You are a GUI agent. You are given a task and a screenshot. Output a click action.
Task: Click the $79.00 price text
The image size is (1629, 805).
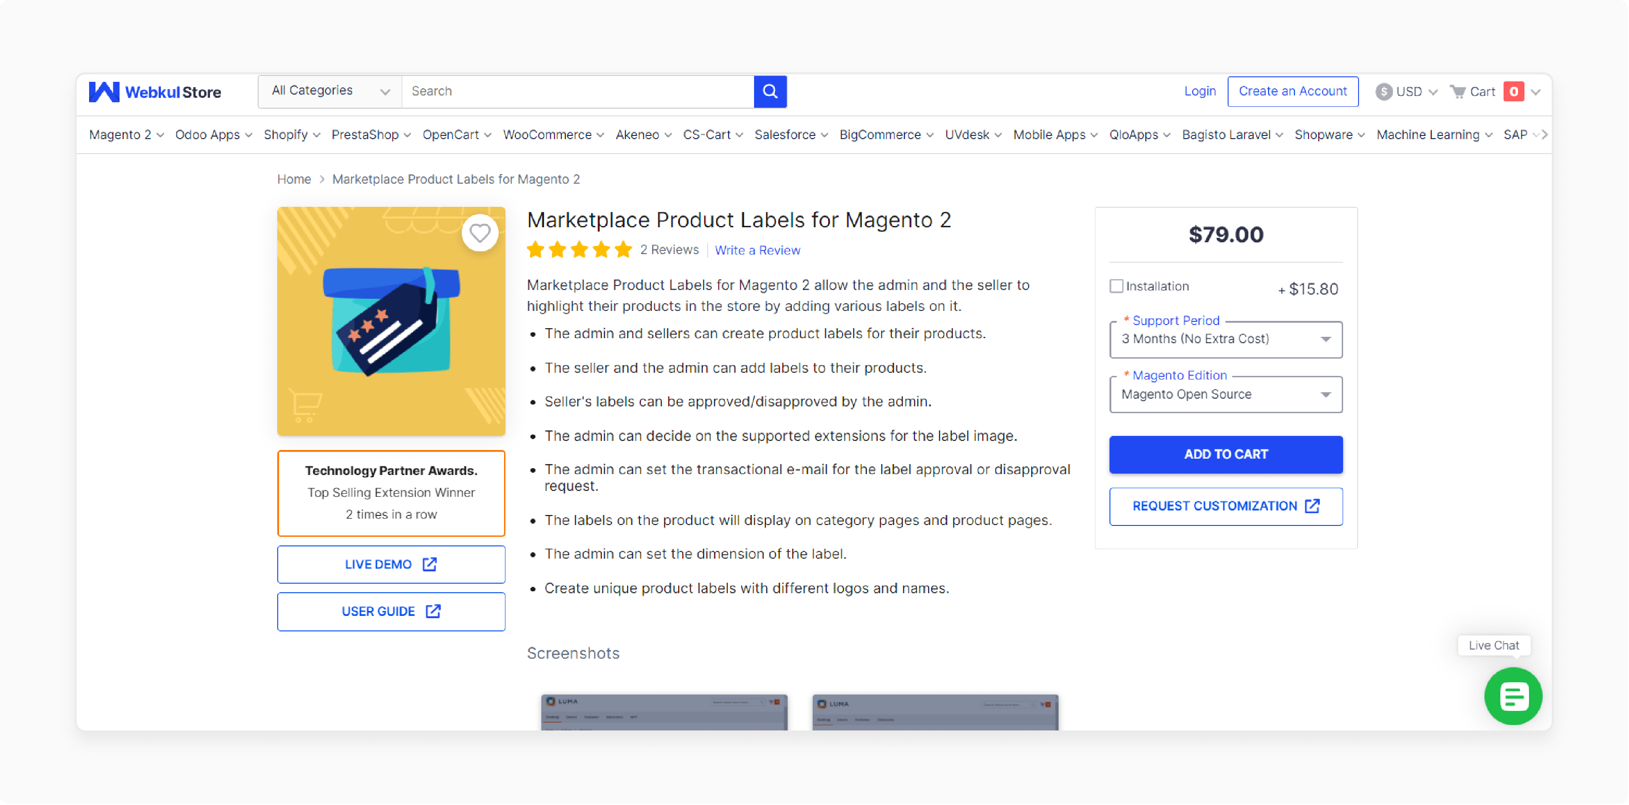1225,235
